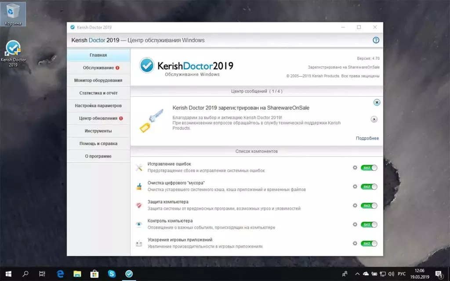Click the OneDrive cloud tray icon
This screenshot has width=450, height=281.
366,274
